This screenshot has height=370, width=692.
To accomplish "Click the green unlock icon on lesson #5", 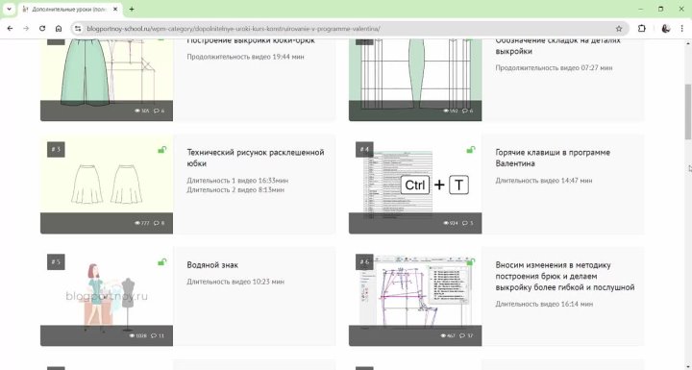I will tap(162, 262).
